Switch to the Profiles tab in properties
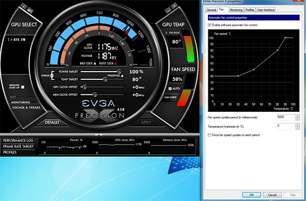Screen dimensions: 306x201 pyautogui.click(x=250, y=10)
